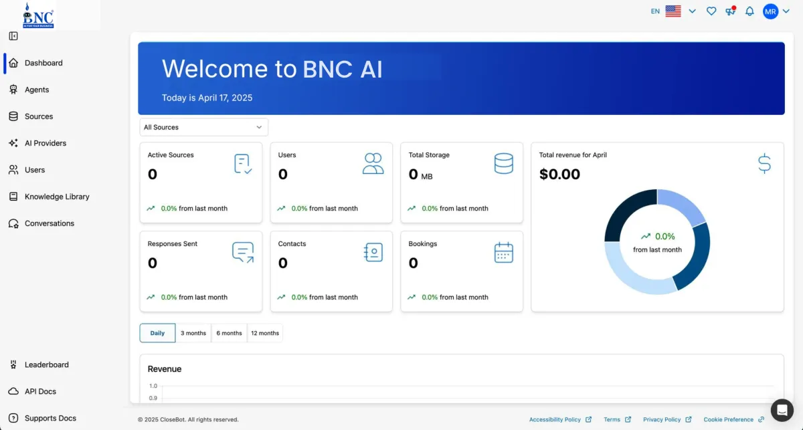Open the MR account menu chevron
Viewport: 803px width, 430px height.
point(788,11)
